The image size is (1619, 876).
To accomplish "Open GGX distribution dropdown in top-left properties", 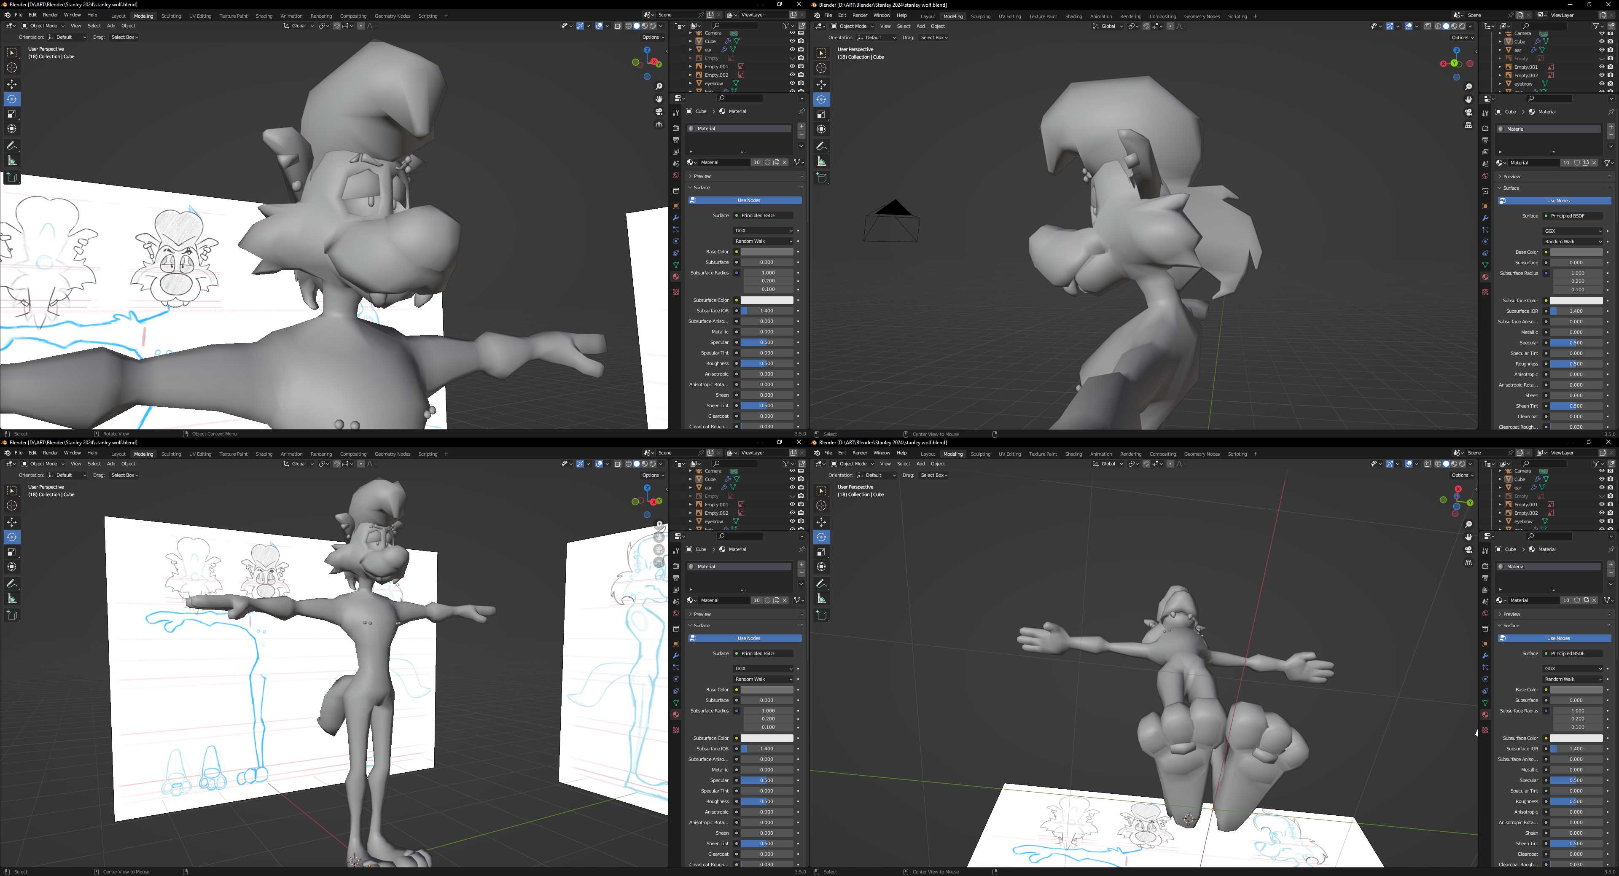I will (763, 231).
